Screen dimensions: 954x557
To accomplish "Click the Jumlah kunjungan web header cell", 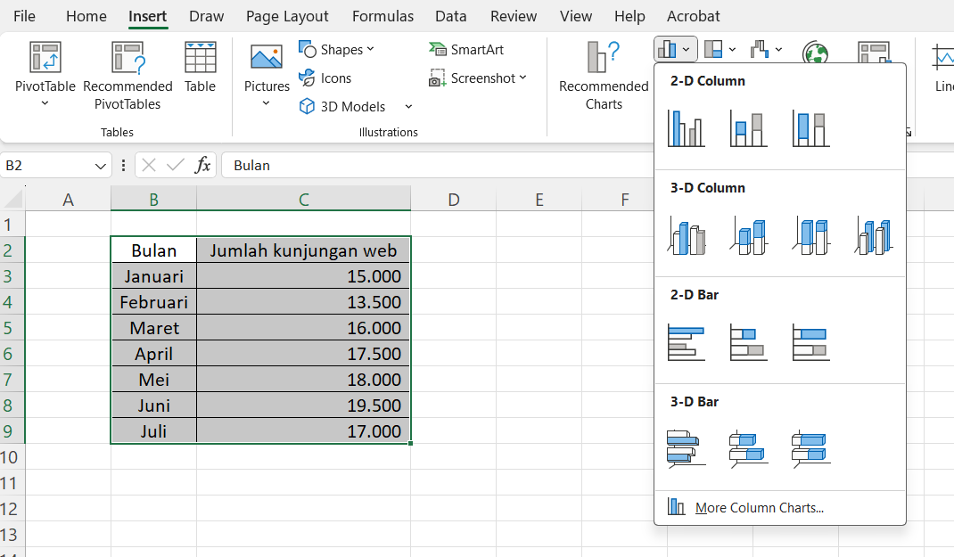I will pyautogui.click(x=304, y=250).
